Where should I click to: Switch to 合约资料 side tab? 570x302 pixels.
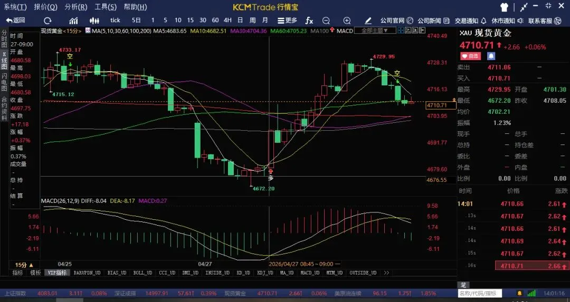(x=4, y=108)
